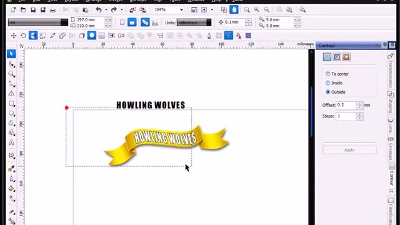Click the Import icon in the toolbar
Image resolution: width=400 pixels, height=225 pixels.
pos(132,10)
